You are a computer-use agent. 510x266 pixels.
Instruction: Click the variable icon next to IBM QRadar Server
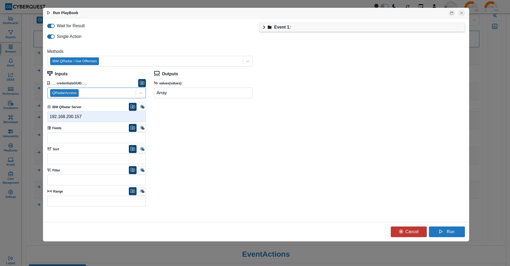(x=142, y=107)
